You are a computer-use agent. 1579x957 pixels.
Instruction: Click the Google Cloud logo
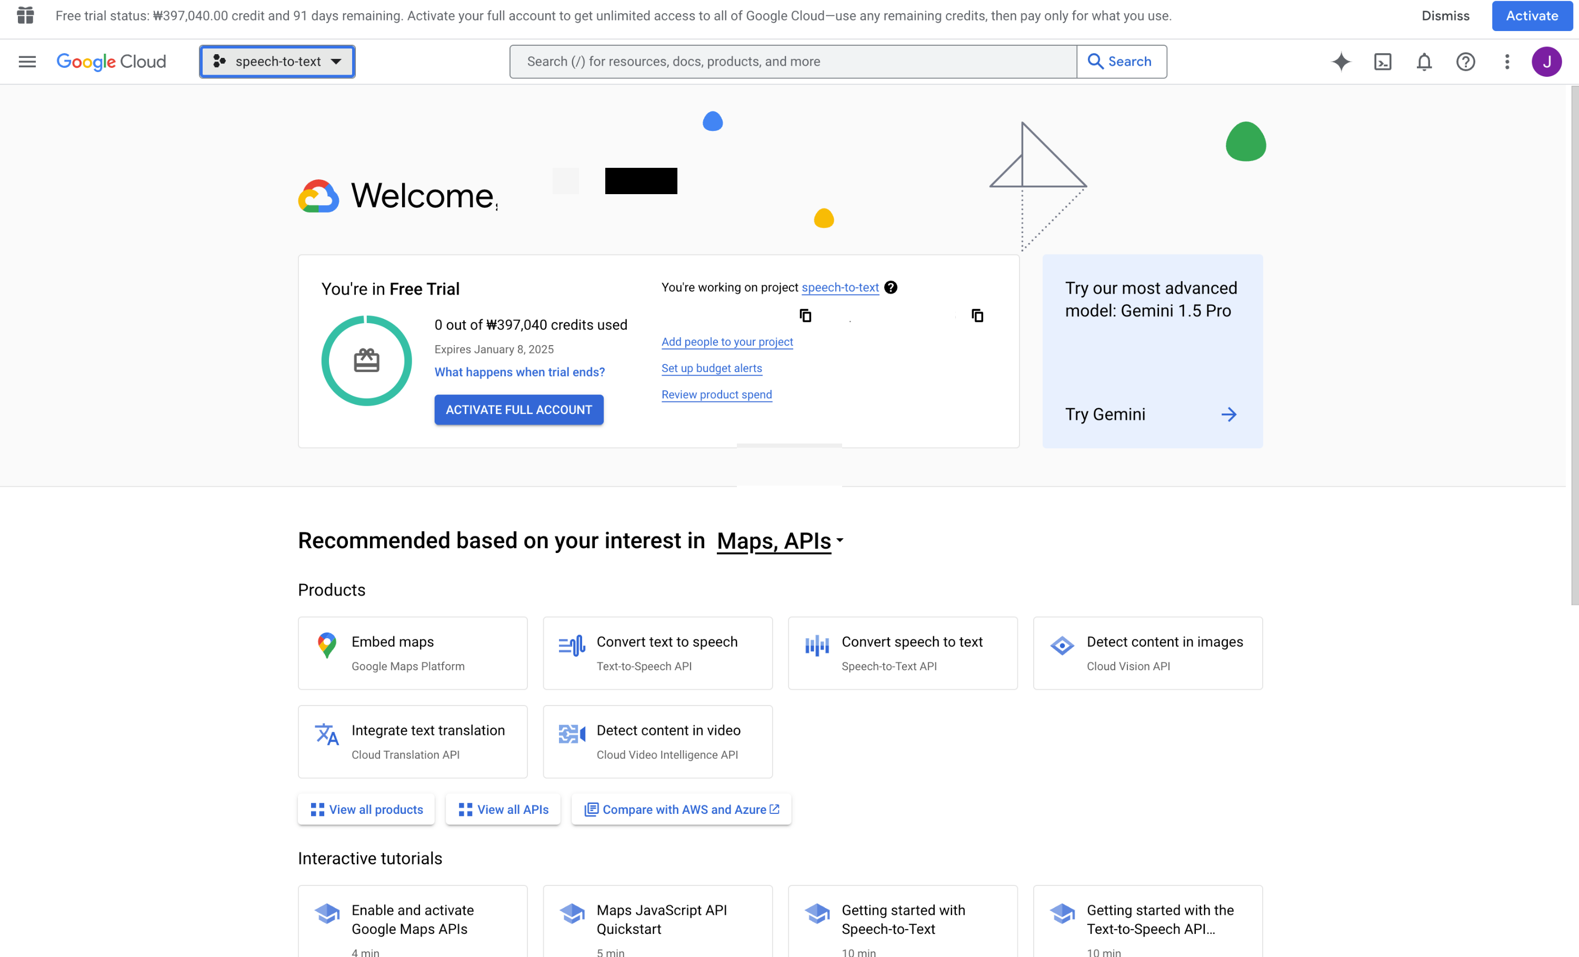coord(112,62)
